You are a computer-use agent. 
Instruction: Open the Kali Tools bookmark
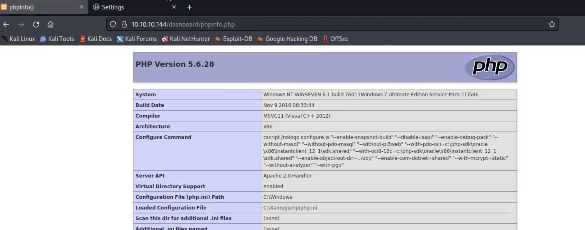57,39
